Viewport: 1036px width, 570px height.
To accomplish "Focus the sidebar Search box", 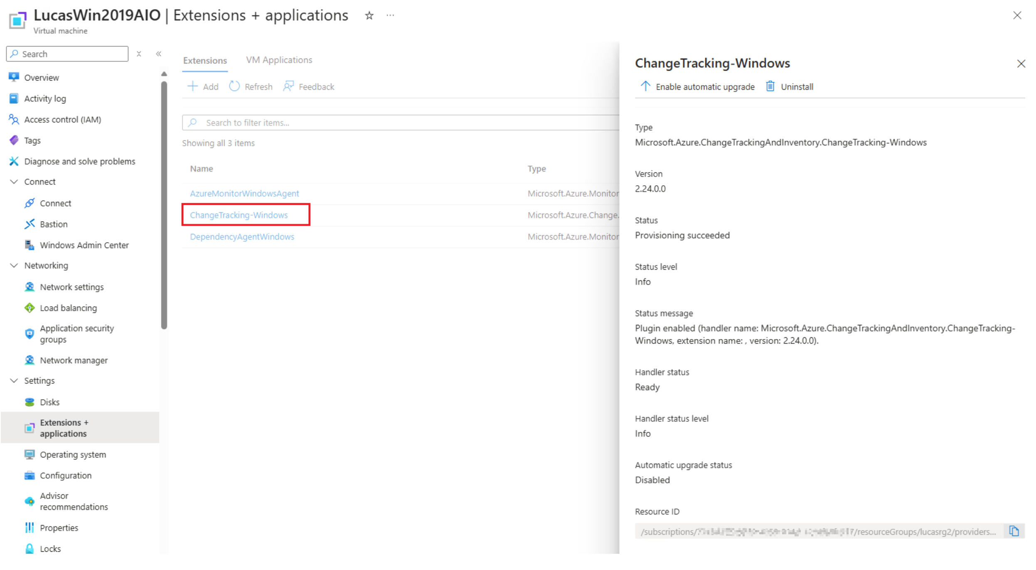I will tap(67, 54).
